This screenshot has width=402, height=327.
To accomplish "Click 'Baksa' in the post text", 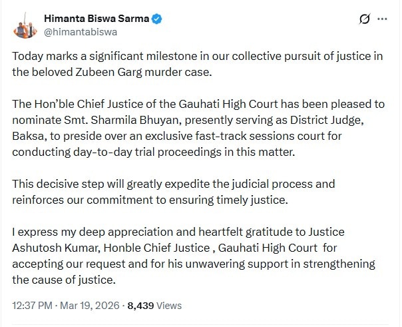I will pos(28,138).
